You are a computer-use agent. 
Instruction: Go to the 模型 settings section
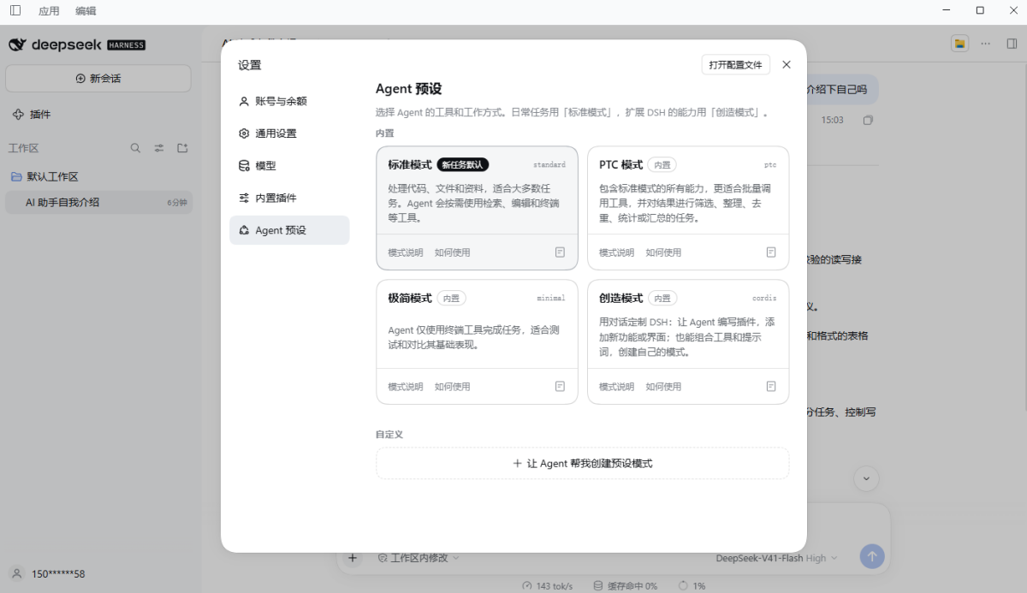289,166
